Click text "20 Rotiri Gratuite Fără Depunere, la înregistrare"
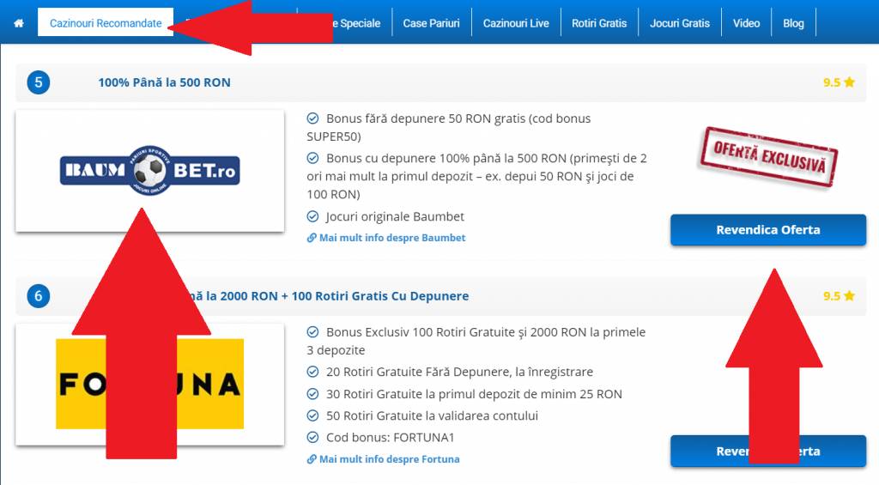Image resolution: width=879 pixels, height=485 pixels. (460, 372)
